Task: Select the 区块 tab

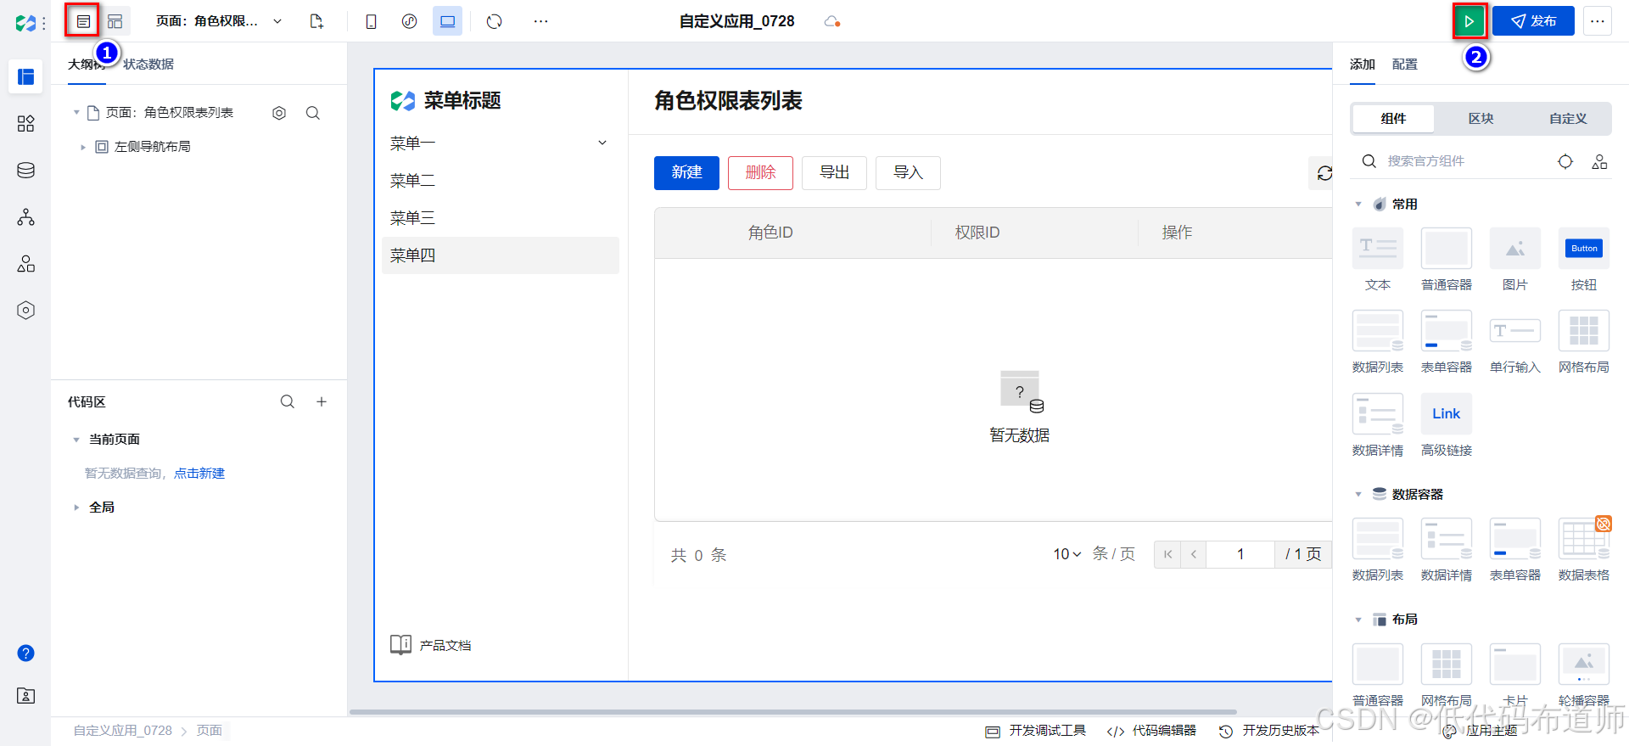Action: click(x=1481, y=119)
